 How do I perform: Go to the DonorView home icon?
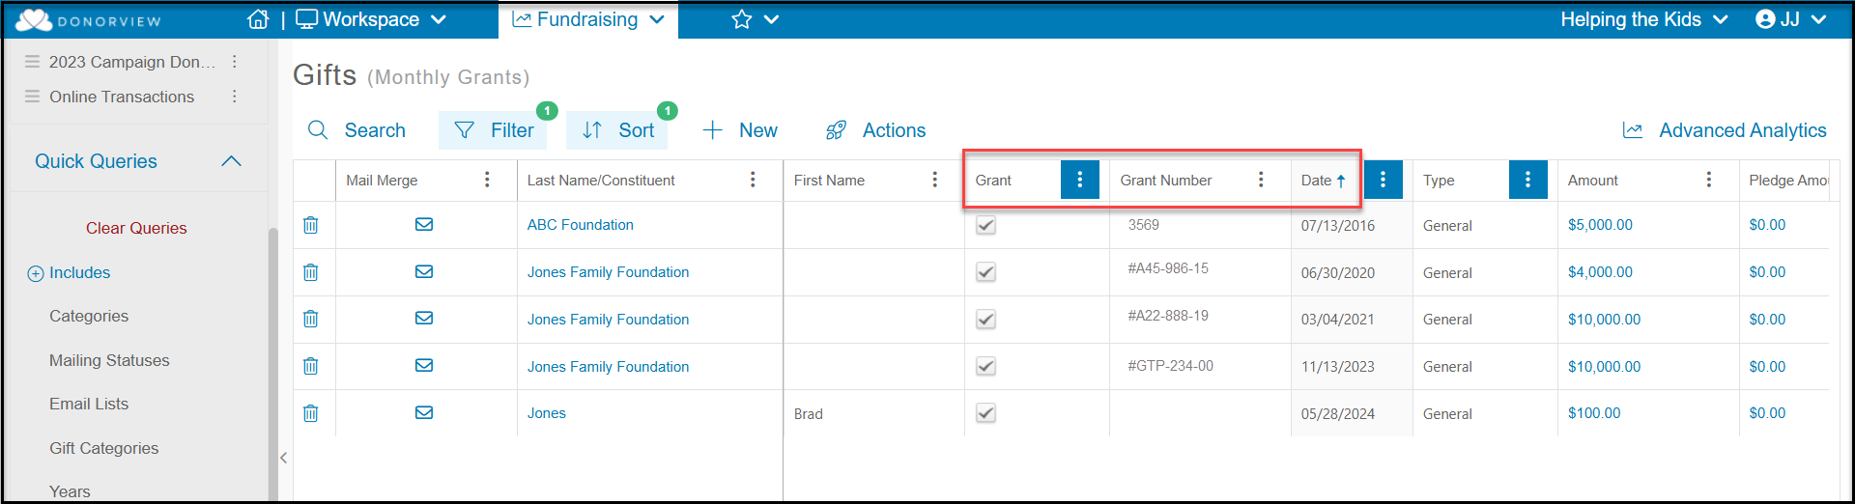(258, 19)
